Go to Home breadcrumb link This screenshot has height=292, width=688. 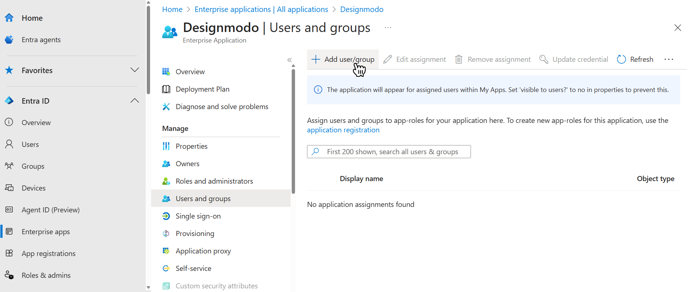point(172,9)
